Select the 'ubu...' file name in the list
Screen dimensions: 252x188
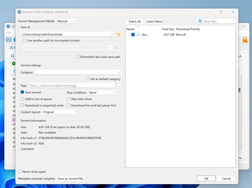coord(145,35)
